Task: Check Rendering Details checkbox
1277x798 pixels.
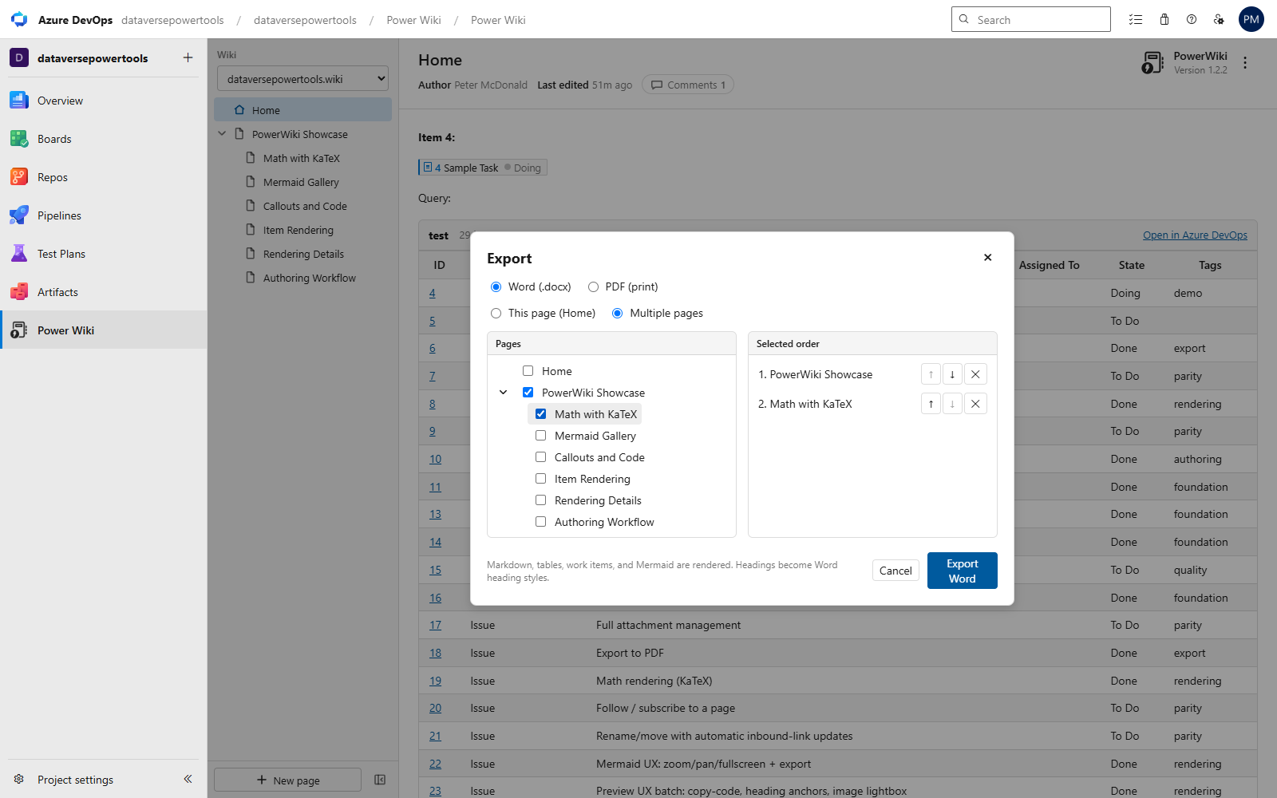Action: click(540, 500)
